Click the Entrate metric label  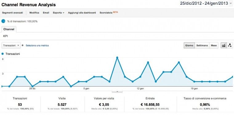[x=150, y=99]
